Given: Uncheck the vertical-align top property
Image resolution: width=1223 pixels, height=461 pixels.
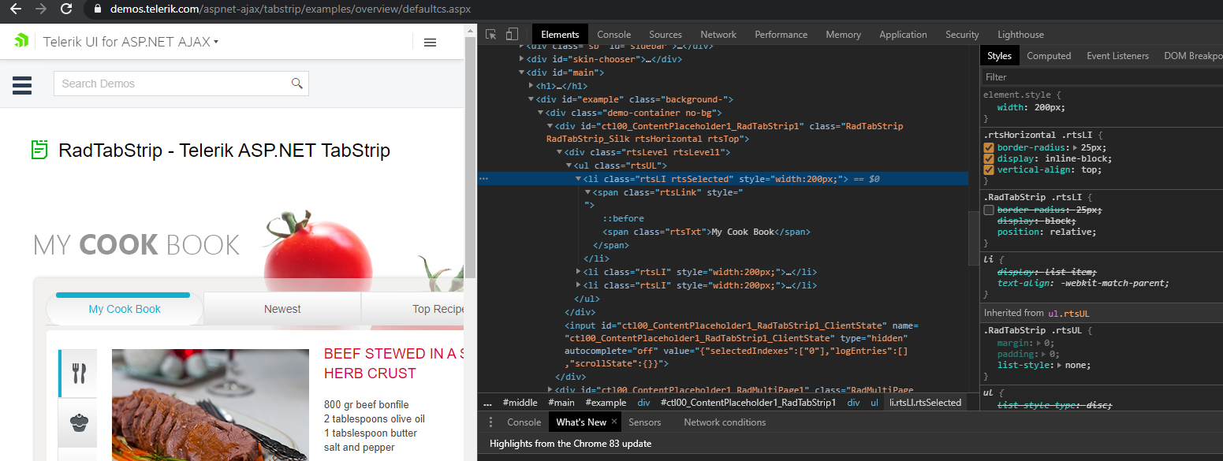Looking at the screenshot, I should coord(989,169).
